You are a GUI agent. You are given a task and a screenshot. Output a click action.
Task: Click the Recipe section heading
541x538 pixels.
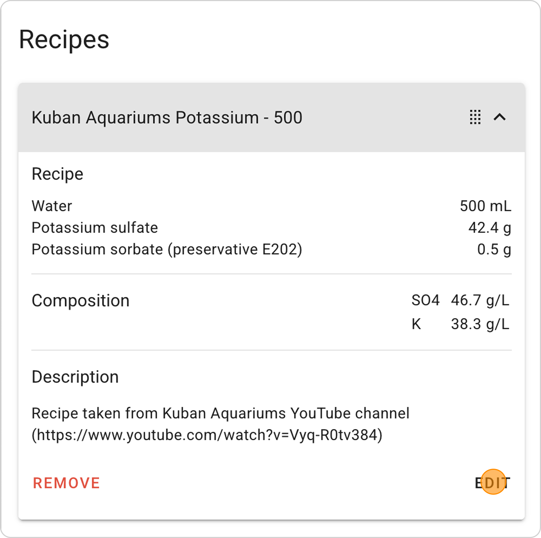[x=57, y=174]
